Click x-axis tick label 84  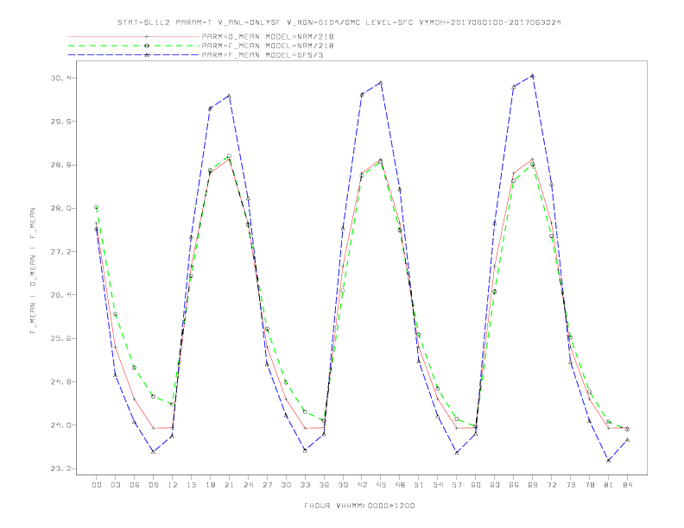(627, 485)
